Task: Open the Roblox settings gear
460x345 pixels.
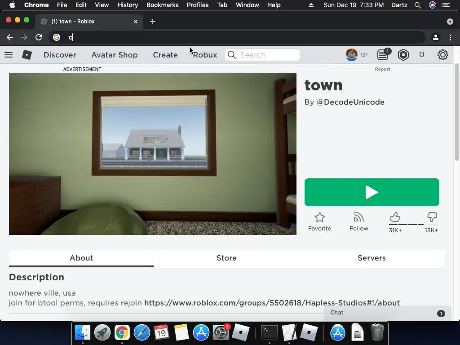Action: pyautogui.click(x=442, y=55)
